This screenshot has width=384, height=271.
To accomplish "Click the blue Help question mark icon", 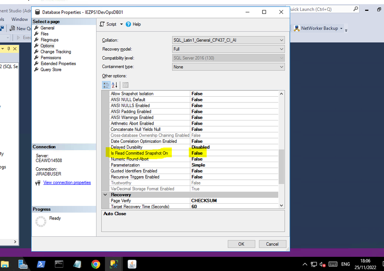I will tap(128, 24).
